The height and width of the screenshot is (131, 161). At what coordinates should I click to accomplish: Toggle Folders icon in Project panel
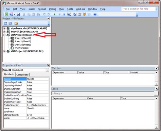coord(16,23)
